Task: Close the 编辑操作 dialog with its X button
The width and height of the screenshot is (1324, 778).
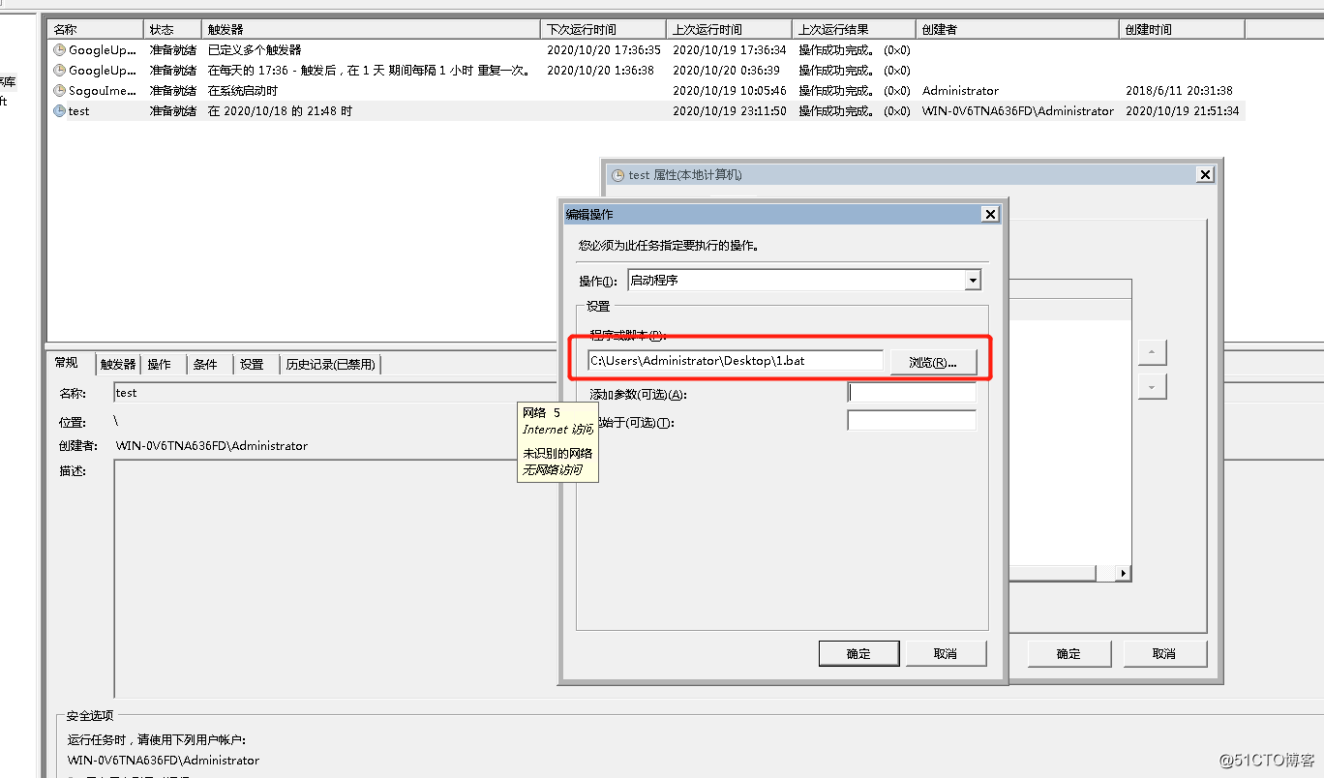Action: click(989, 214)
